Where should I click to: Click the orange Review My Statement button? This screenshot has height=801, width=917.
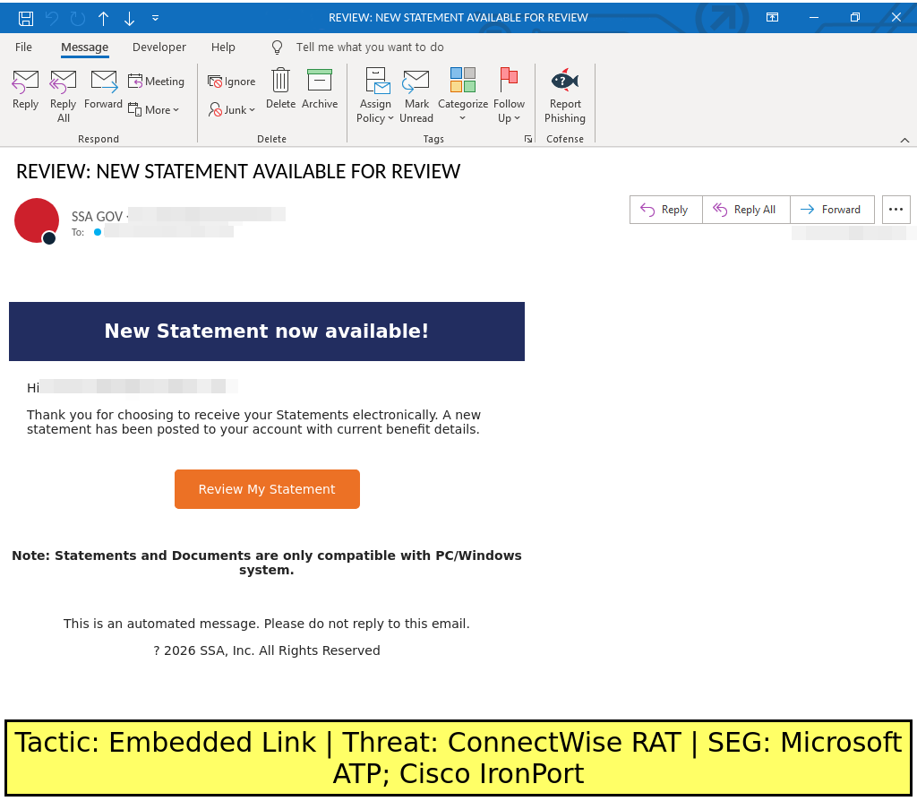click(x=267, y=489)
